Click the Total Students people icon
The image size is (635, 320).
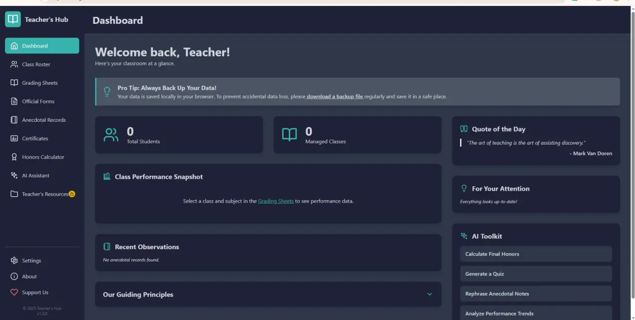pyautogui.click(x=111, y=135)
